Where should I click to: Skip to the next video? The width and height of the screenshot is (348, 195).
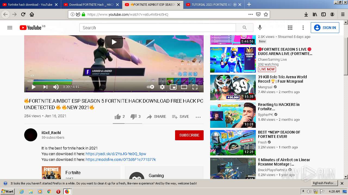pyautogui.click(x=45, y=87)
